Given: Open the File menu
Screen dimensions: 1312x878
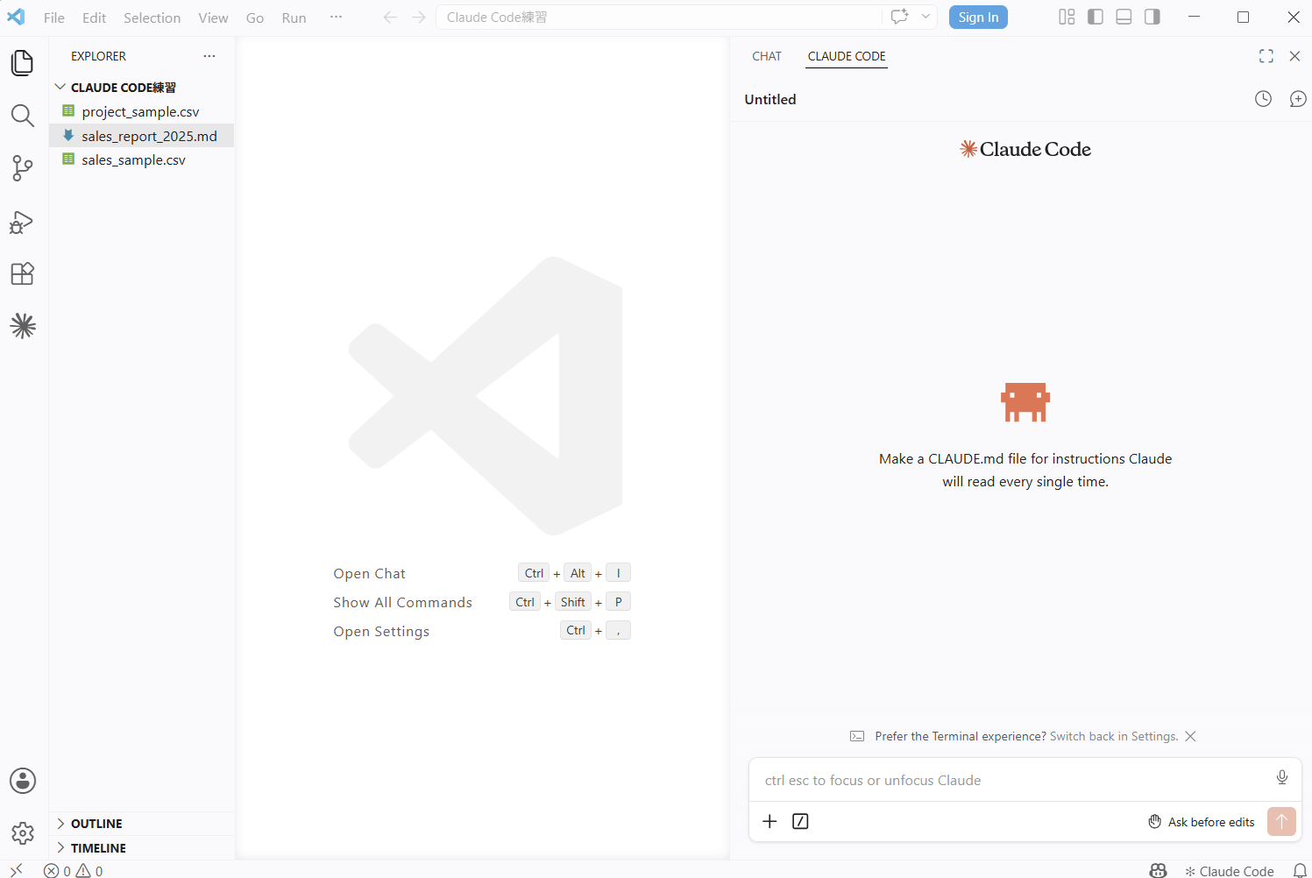Looking at the screenshot, I should click(54, 18).
